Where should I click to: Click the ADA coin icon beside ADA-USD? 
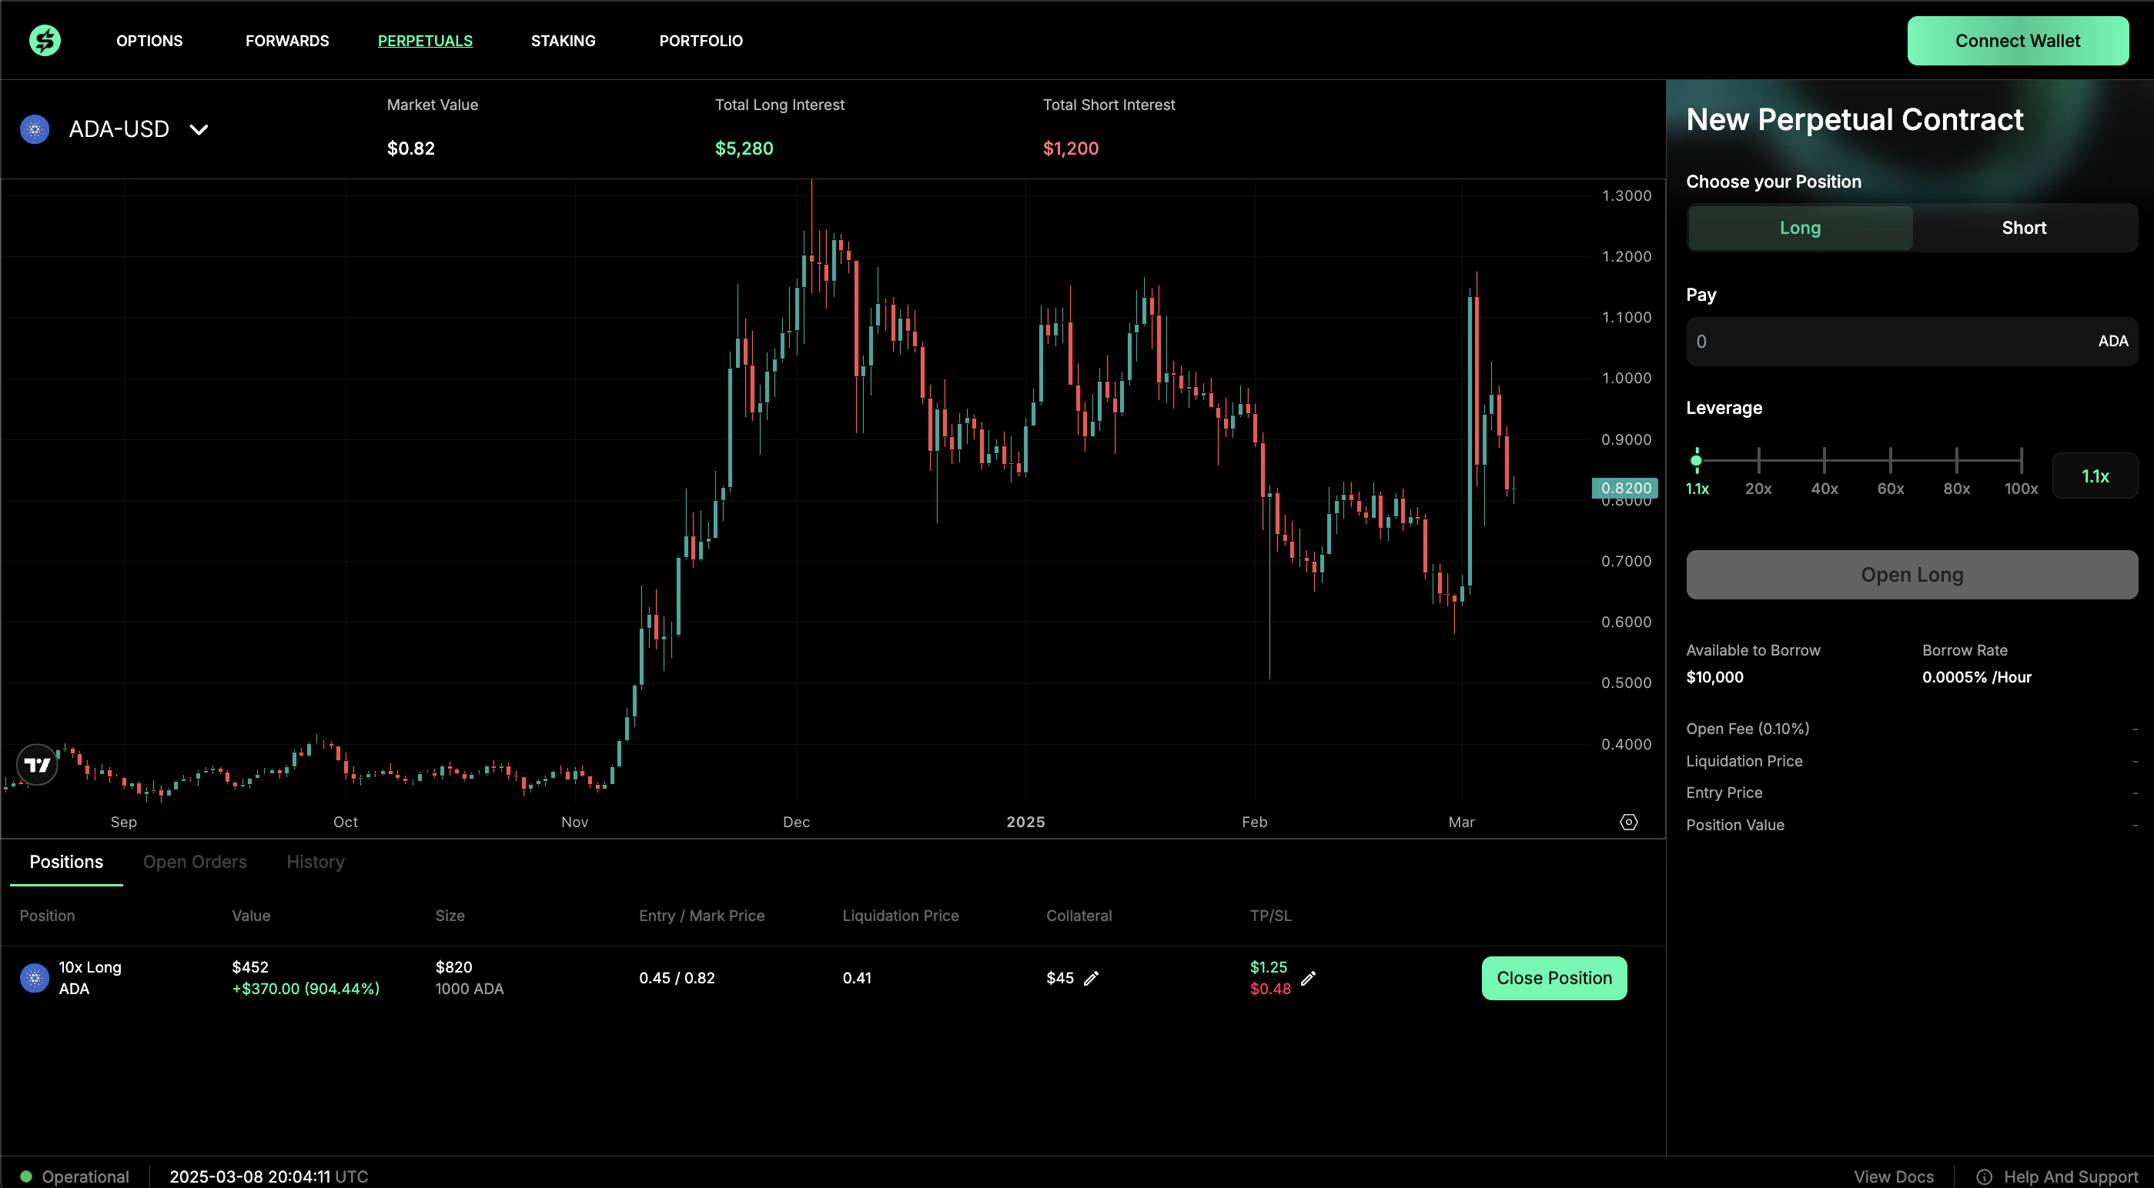35,129
